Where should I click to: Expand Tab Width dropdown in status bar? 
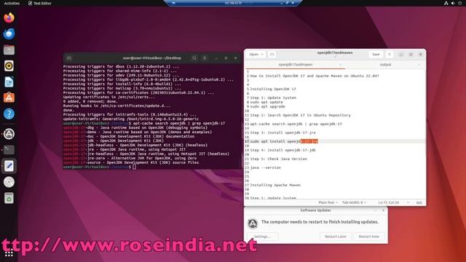click(355, 202)
